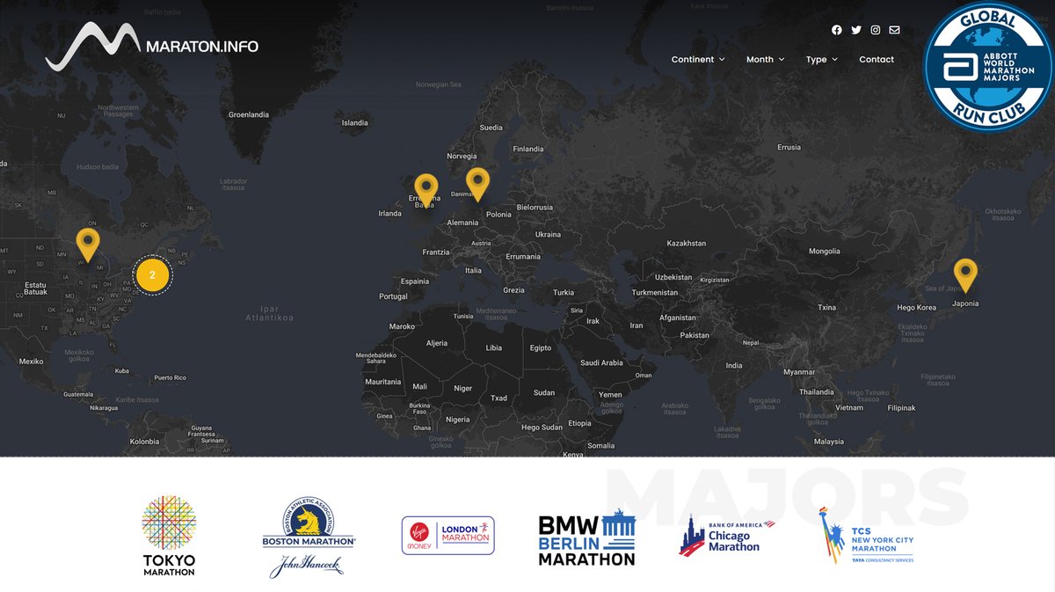Select the Chicago map pin marker

point(88,245)
